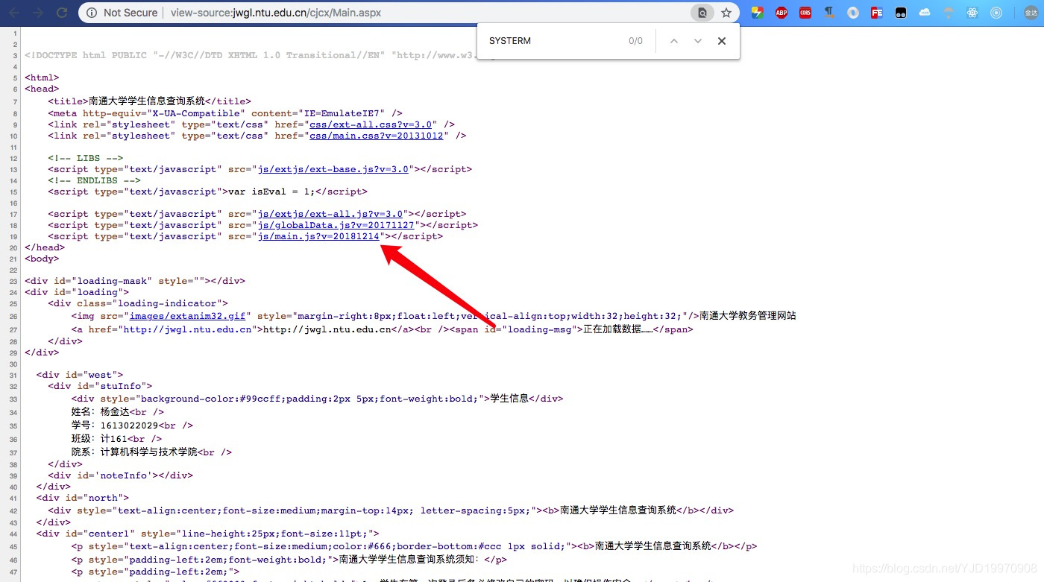Click the var isEval = 1 script line
The height and width of the screenshot is (582, 1044).
point(208,192)
